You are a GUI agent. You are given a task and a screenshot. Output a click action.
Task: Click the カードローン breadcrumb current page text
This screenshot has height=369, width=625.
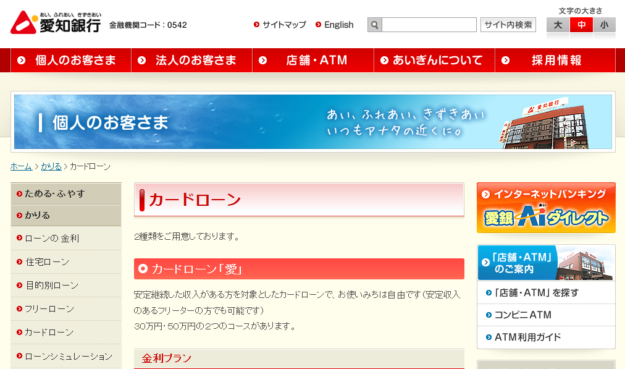coord(90,166)
